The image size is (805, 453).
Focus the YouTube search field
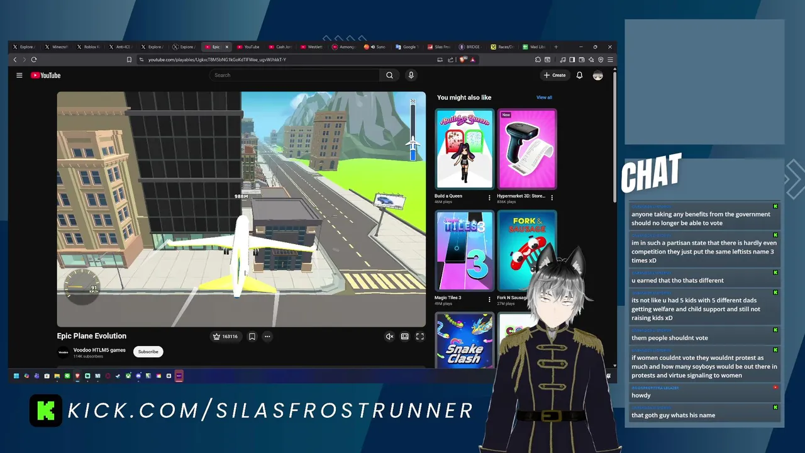[x=294, y=75]
